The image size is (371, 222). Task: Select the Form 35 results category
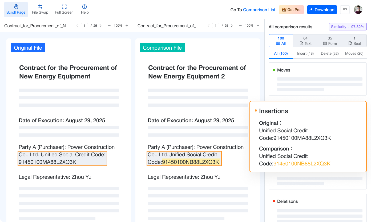click(x=330, y=41)
